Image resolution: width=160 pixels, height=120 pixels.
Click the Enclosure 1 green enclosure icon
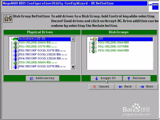click(x=16, y=39)
